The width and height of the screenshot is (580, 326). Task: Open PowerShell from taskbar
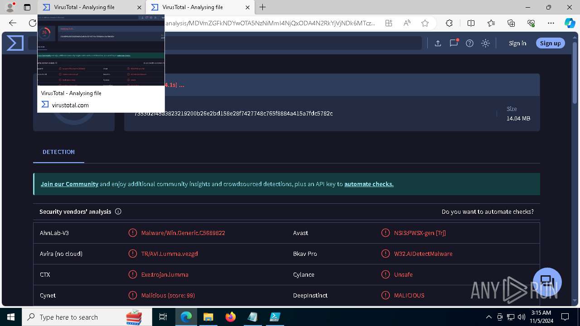point(275,317)
